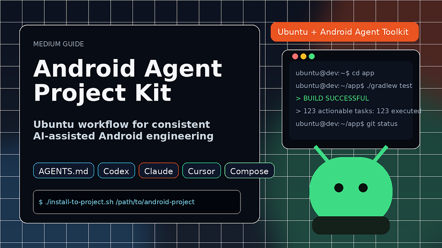This screenshot has height=248, width=442.
Task: Click the MEDIUM GUIDE label
Action: (59, 44)
